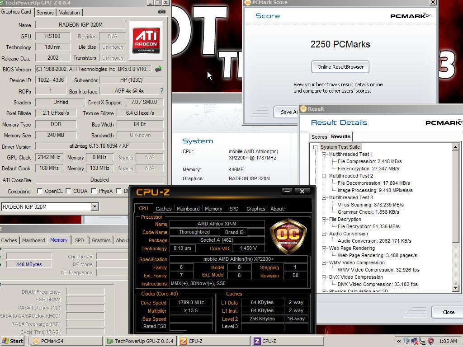
Task: Click the Result tree scrollbar up arrow
Action: [456, 147]
